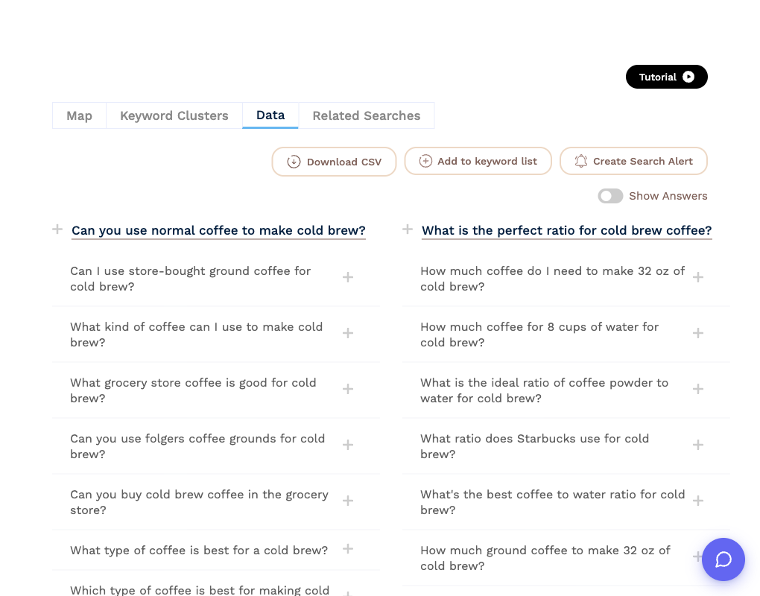Click the 'Show Answers' label

[x=668, y=196]
